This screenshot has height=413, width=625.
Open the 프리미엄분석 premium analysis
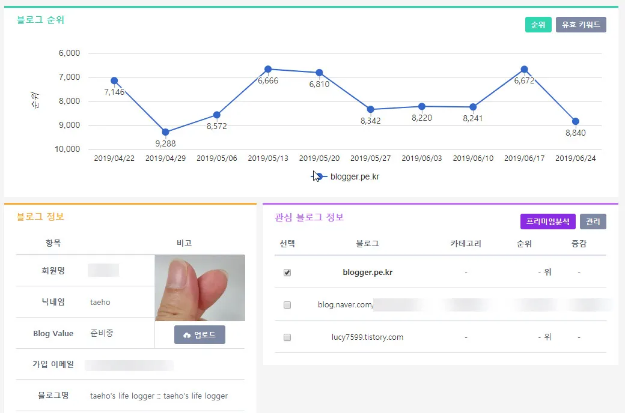point(547,222)
